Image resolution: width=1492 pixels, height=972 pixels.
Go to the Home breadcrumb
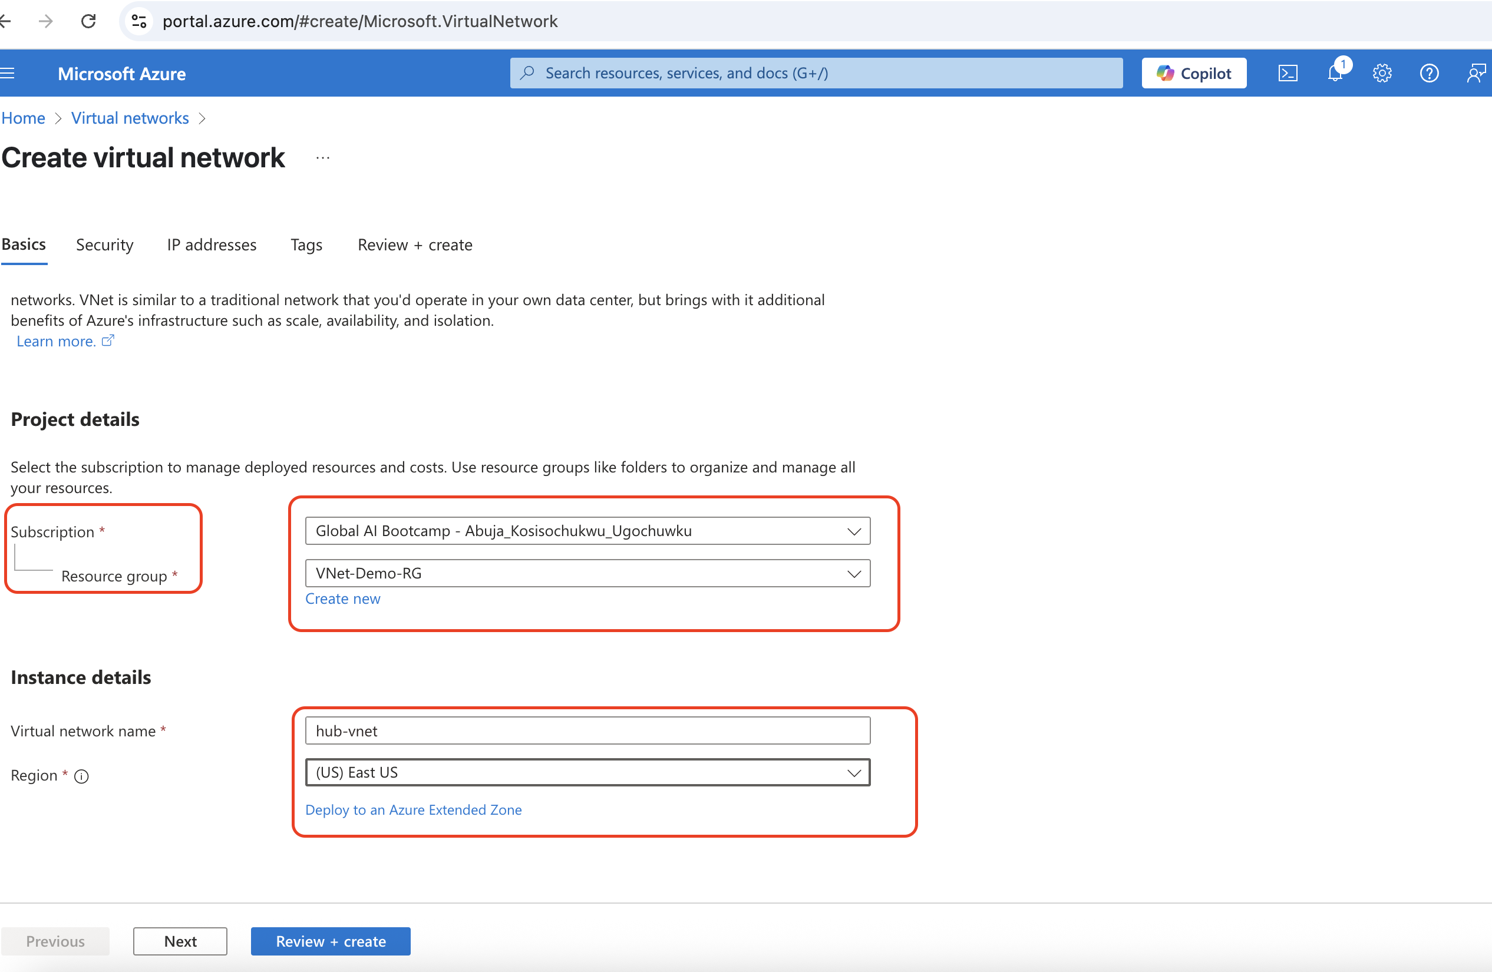[23, 118]
